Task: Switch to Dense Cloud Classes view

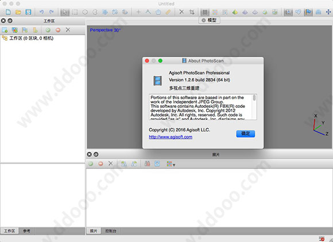Action: click(x=225, y=12)
